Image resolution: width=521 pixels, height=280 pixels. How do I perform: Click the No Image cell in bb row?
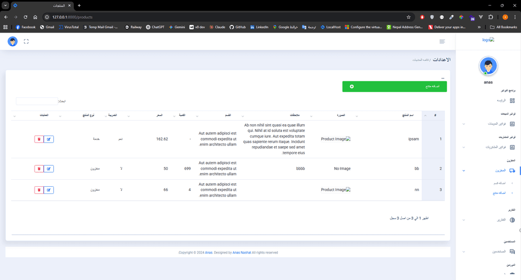[x=342, y=169]
